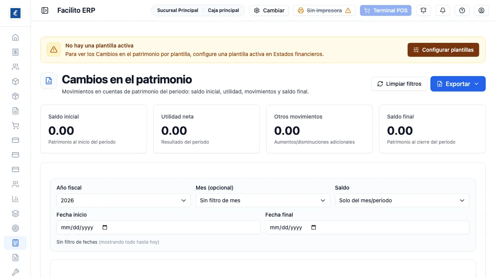This screenshot has height=278, width=495.
Task: Click the Cambiar button
Action: click(269, 10)
